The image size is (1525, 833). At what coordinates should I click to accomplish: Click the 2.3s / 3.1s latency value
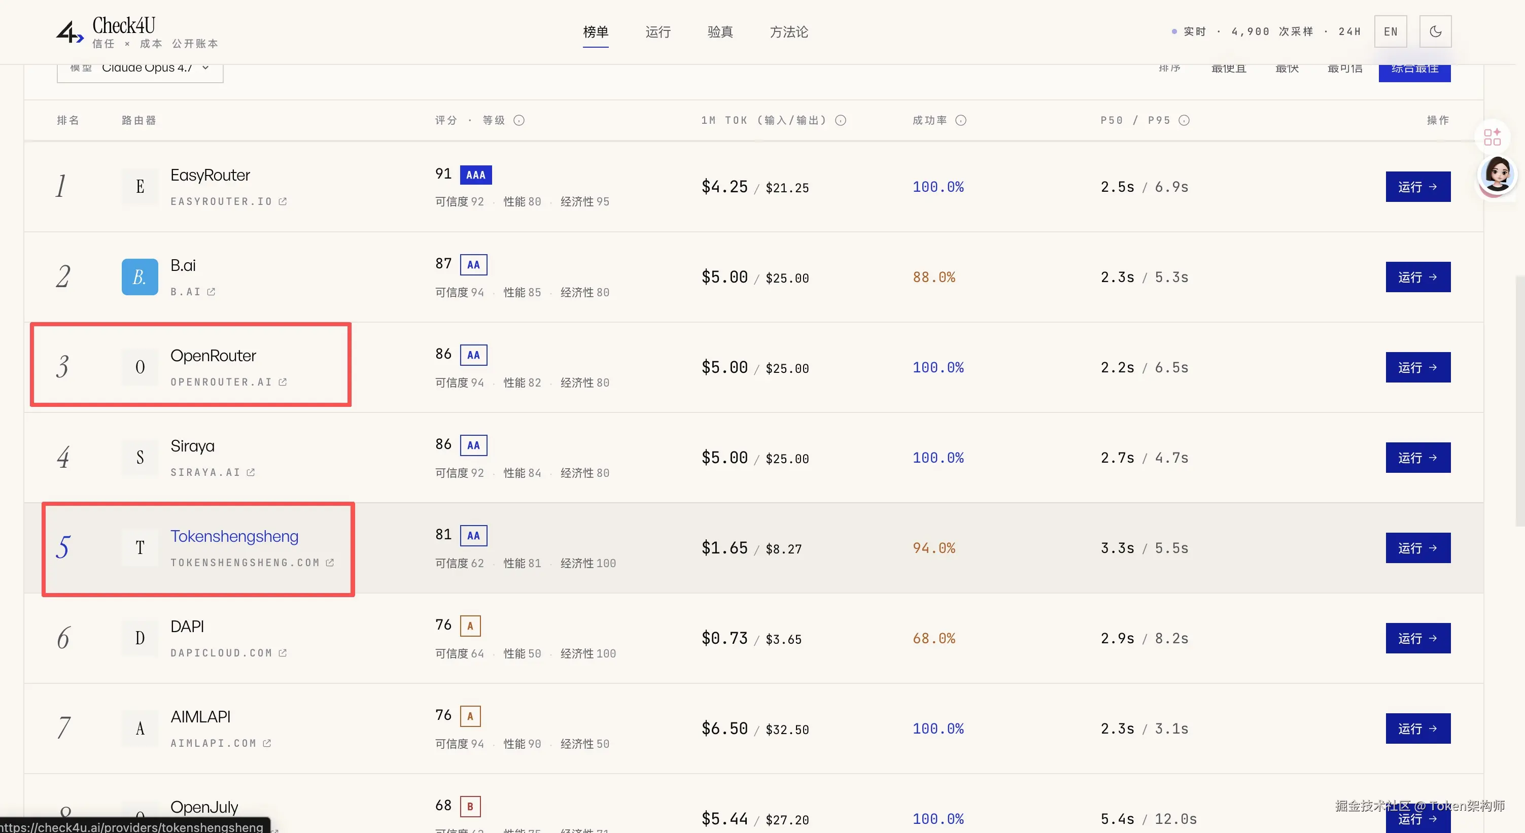click(x=1145, y=729)
